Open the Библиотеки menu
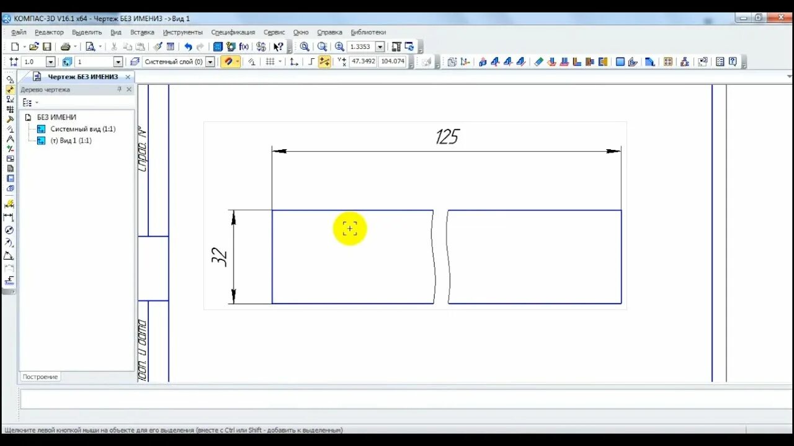This screenshot has height=446, width=794. point(368,32)
